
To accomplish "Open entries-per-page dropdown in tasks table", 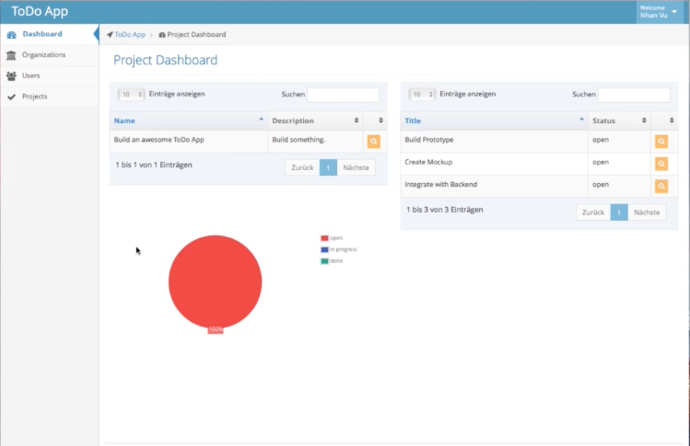I will coord(422,95).
